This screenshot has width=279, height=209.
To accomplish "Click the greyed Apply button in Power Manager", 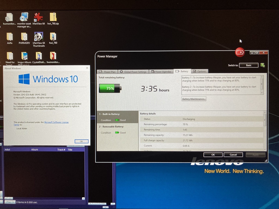I will coord(255,155).
